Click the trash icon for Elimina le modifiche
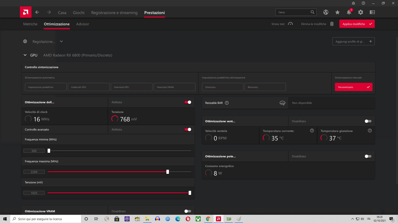This screenshot has height=223, width=398. coord(332,24)
